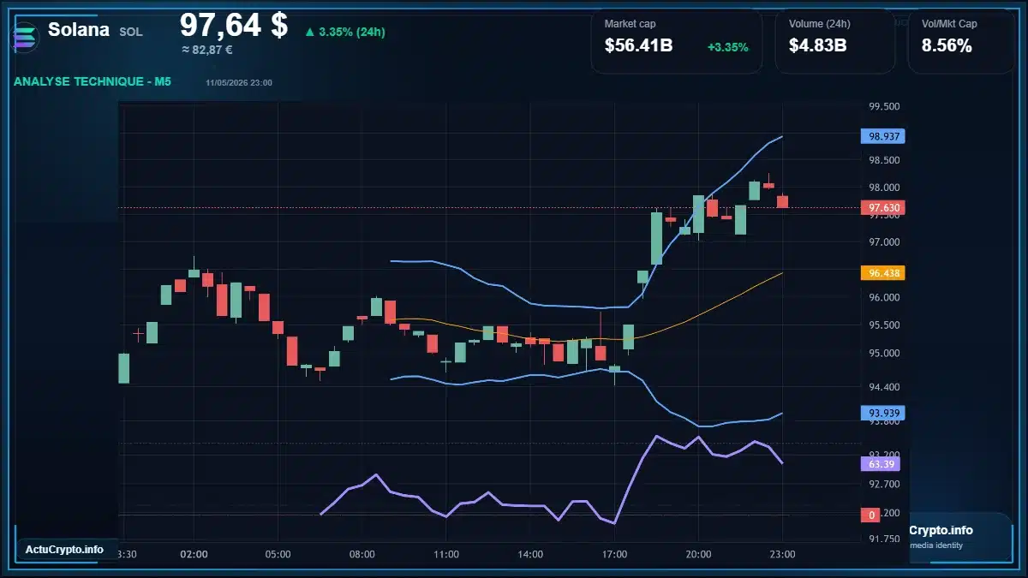Click the 95.500 price axis label

click(x=884, y=325)
